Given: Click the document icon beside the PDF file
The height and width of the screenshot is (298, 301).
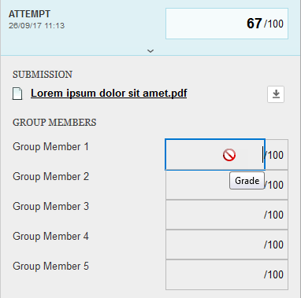Looking at the screenshot, I should 17,94.
